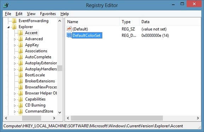Sort values by Name column header
Viewport: 204px width, 132px height.
pos(92,22)
